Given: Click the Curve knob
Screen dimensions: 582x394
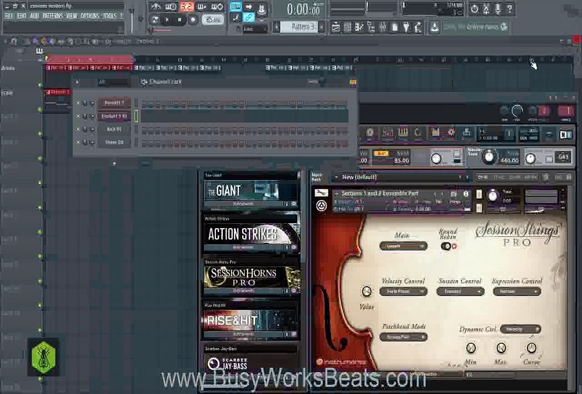Looking at the screenshot, I should point(531,348).
